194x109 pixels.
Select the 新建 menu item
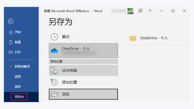(18, 42)
